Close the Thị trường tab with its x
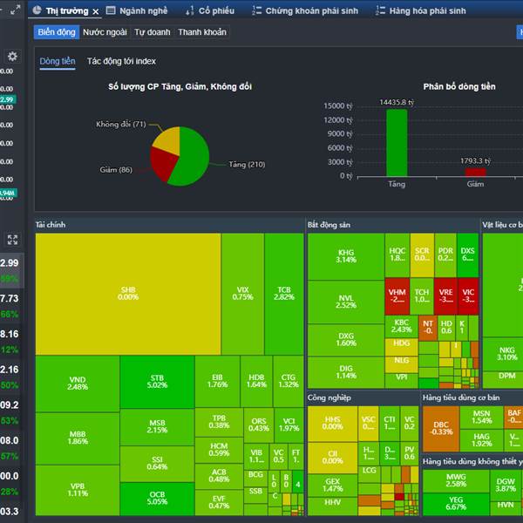This screenshot has width=523, height=523. coord(96,11)
